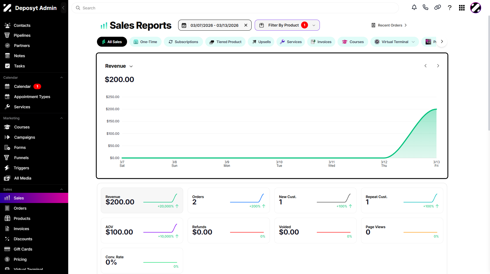The height and width of the screenshot is (274, 490).
Task: Open the active Sales sidebar item
Action: (34, 198)
